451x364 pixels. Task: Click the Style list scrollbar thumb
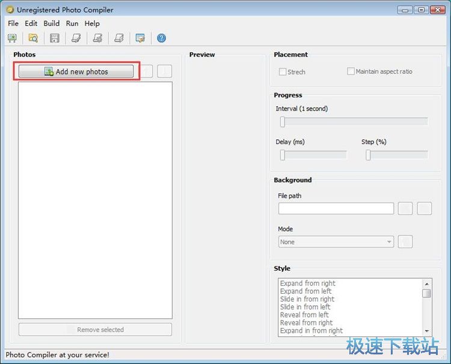[x=427, y=293]
